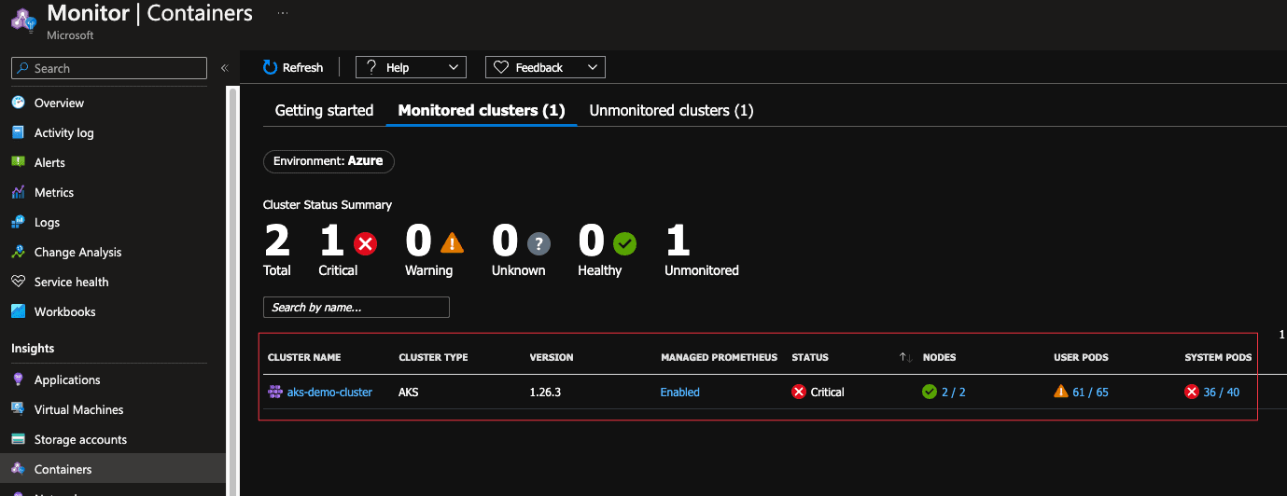This screenshot has width=1287, height=496.
Task: Switch to the Getting started tab
Action: [324, 110]
